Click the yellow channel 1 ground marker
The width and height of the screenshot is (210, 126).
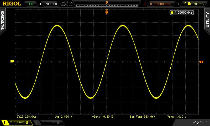click(12, 61)
